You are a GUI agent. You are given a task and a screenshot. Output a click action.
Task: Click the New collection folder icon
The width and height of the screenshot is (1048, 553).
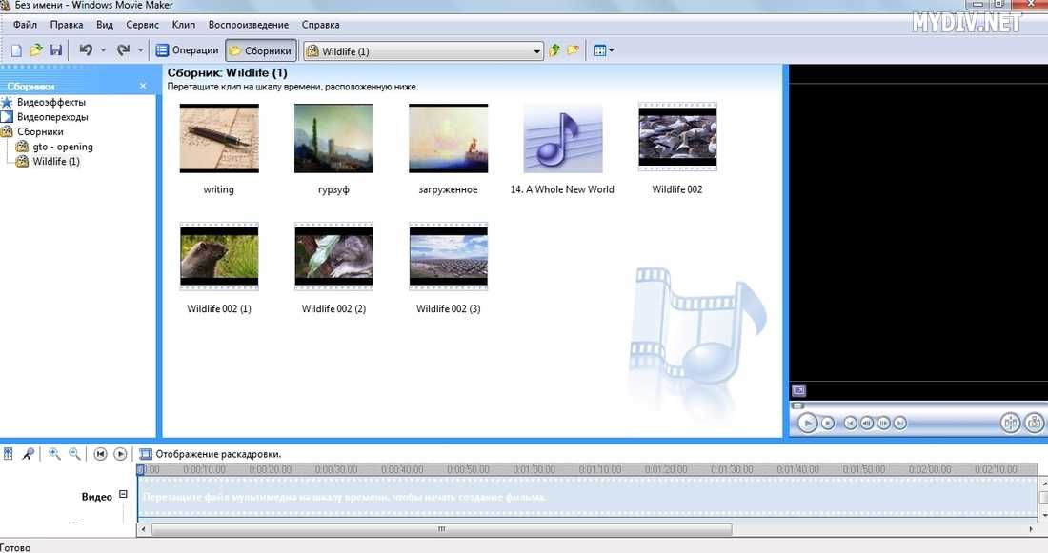tap(573, 50)
